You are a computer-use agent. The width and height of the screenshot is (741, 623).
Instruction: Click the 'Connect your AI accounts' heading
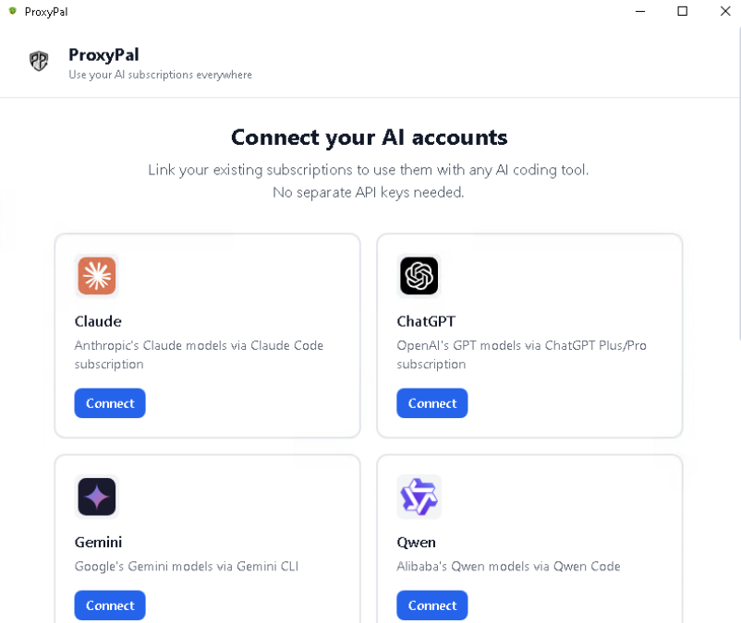click(370, 138)
